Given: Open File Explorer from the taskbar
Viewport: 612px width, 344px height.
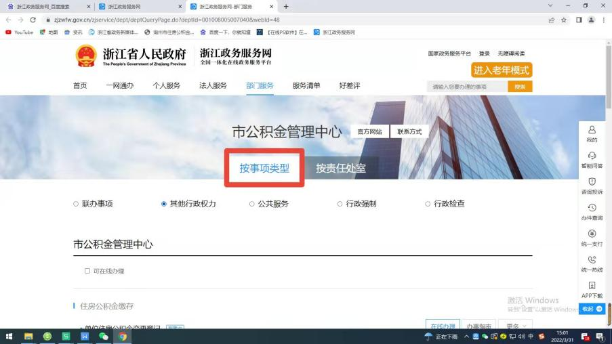Looking at the screenshot, I should (28, 336).
